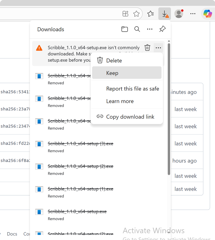Click the Copilot icon in the toolbar

coord(208,14)
